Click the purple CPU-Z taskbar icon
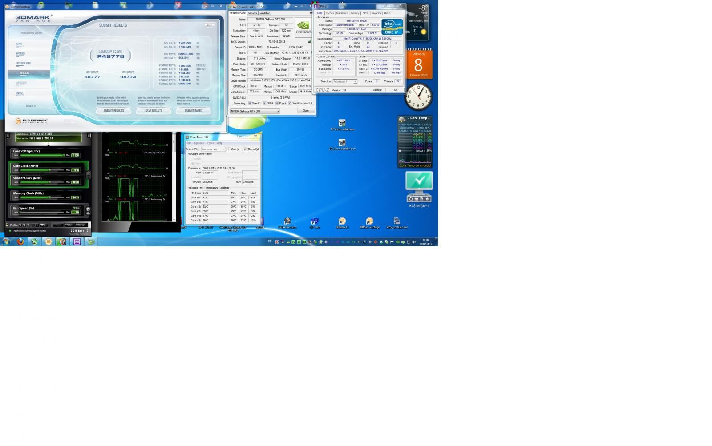The height and width of the screenshot is (446, 712). tap(77, 242)
